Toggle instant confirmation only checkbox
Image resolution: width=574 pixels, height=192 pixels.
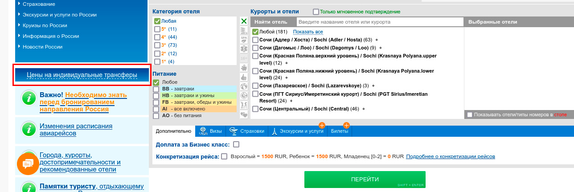click(316, 12)
